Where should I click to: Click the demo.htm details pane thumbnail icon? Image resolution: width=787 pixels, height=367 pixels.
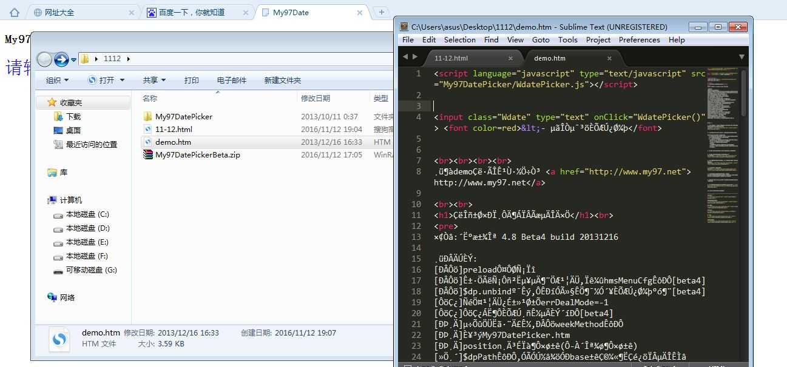pos(59,339)
